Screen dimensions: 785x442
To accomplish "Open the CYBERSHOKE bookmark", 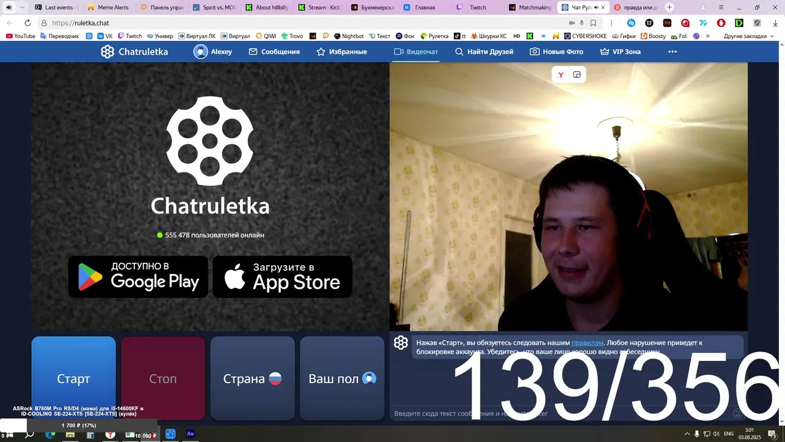I will [585, 36].
